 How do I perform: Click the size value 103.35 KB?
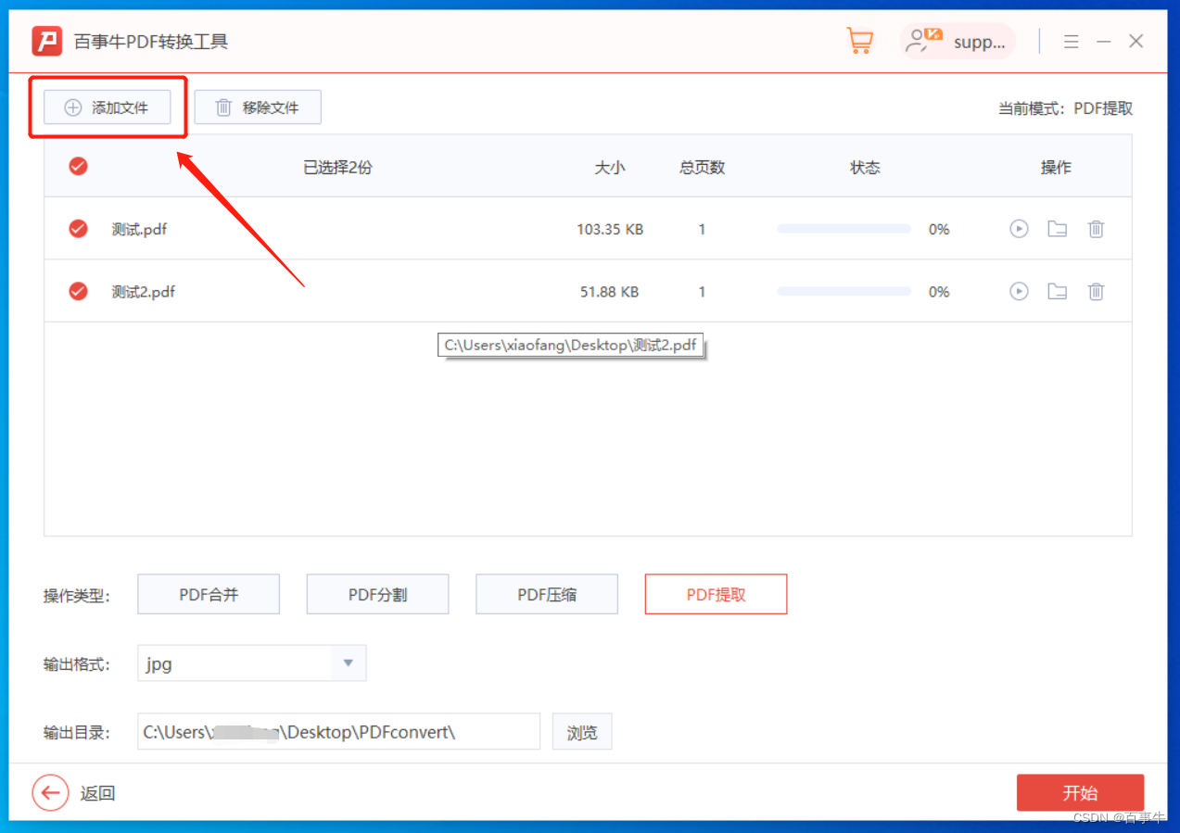(610, 229)
